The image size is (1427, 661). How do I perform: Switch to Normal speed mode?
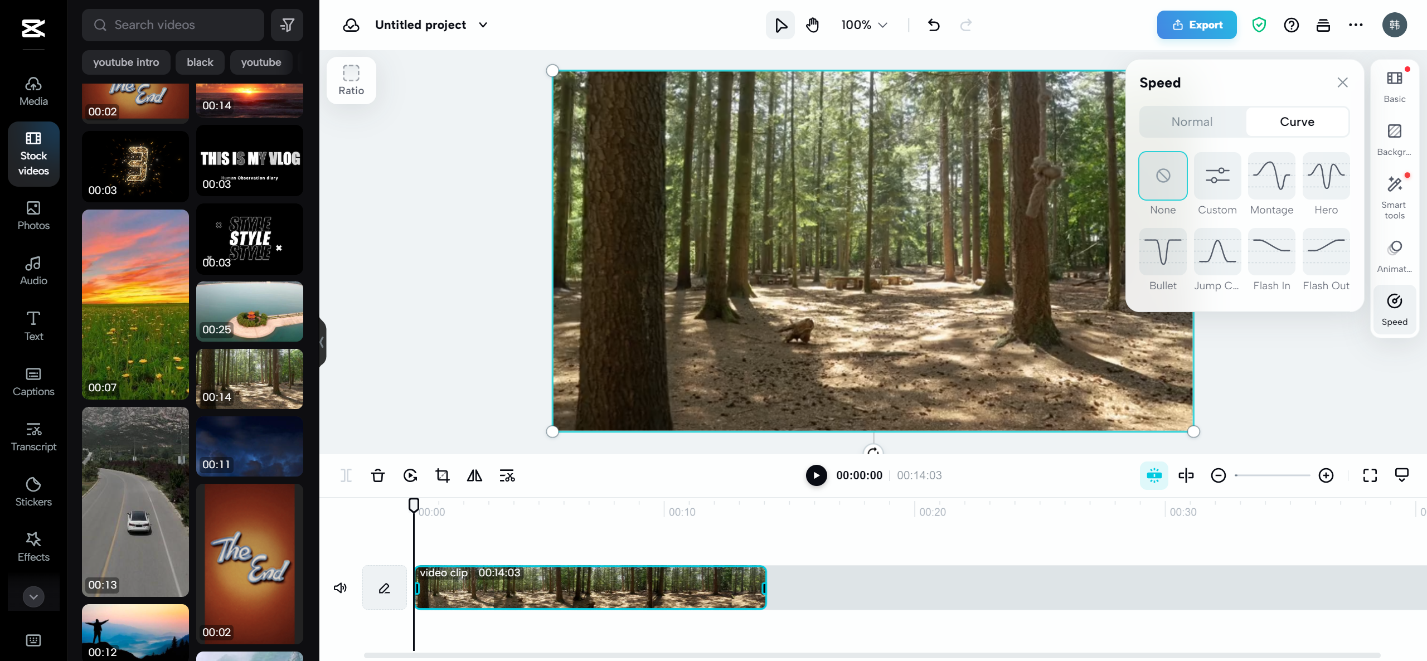1191,121
